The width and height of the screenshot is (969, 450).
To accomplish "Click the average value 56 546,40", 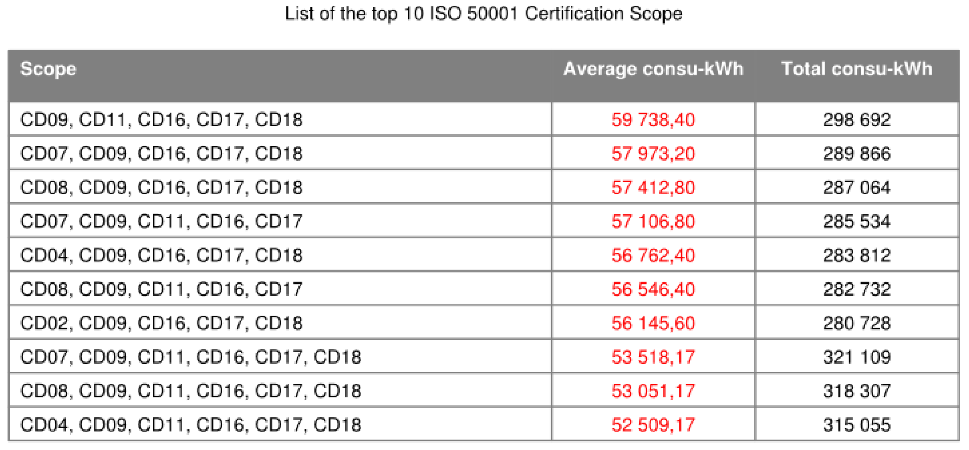I will pyautogui.click(x=652, y=289).
